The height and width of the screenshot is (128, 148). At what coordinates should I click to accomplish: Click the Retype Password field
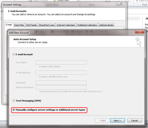pos(61,87)
